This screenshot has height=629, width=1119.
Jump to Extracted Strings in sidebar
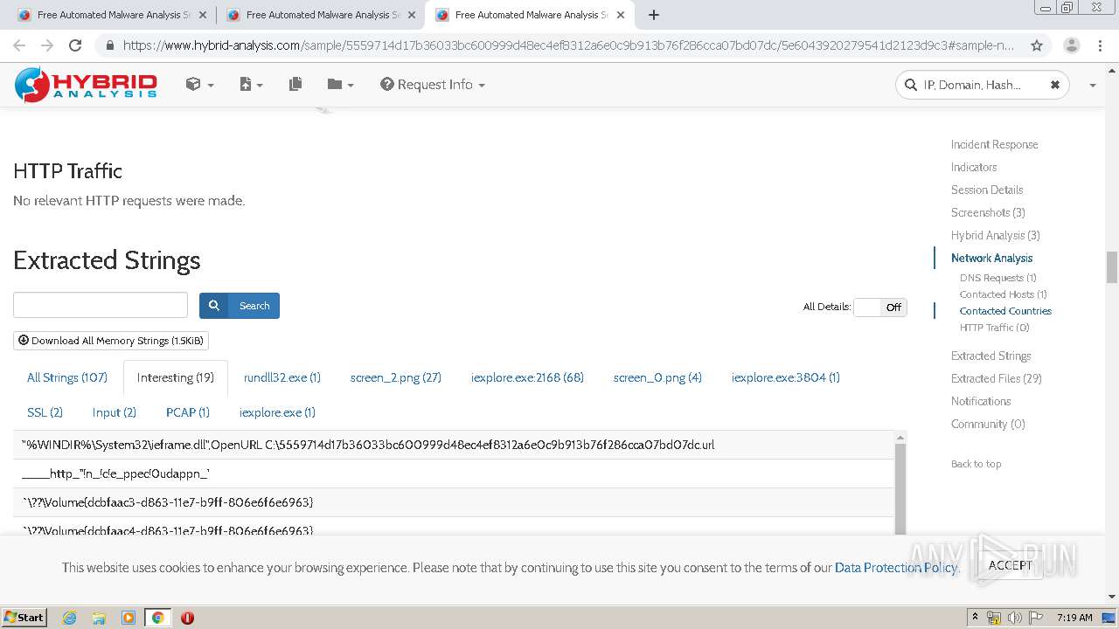[991, 356]
